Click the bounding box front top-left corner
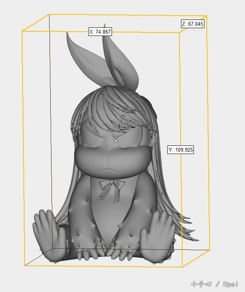 point(22,31)
